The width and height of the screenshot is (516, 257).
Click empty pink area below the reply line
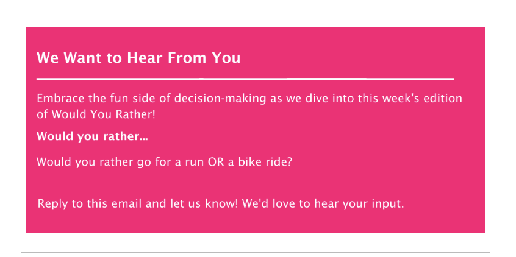[x=255, y=222]
